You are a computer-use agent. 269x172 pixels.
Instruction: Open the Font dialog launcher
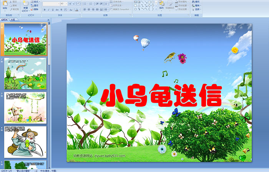(80, 15)
